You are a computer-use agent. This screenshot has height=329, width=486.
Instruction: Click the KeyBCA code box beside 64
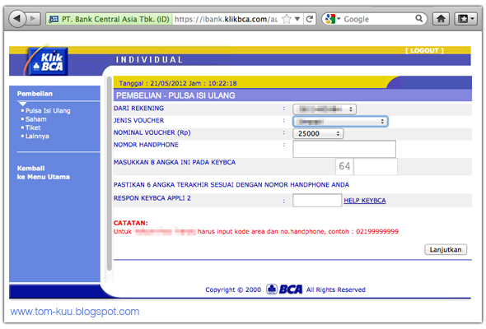[376, 166]
